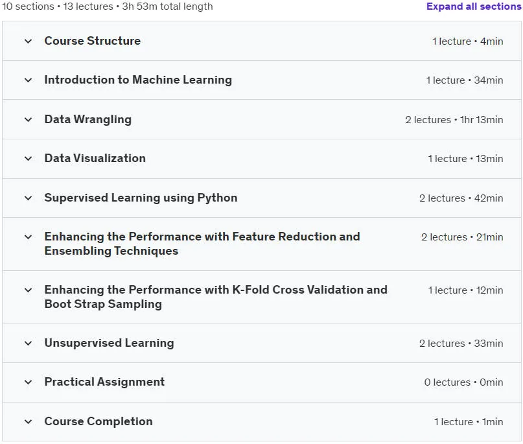Viewport: 523px width, 444px height.
Task: Expand the Unsupervised Learning chevron
Action: pyautogui.click(x=29, y=344)
